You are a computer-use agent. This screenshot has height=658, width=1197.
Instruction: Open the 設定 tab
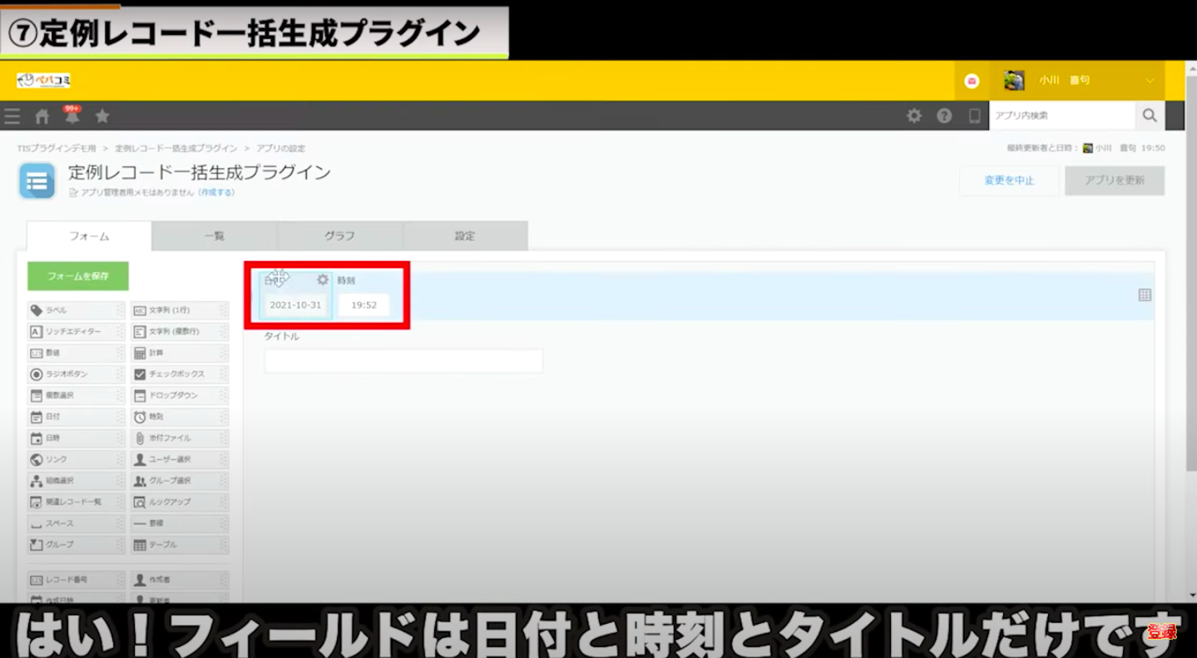pyautogui.click(x=465, y=236)
